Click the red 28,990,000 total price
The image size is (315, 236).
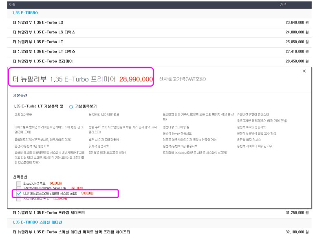pos(136,79)
